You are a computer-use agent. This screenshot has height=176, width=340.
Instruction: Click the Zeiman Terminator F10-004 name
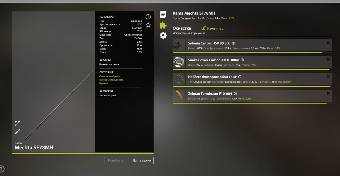point(210,94)
